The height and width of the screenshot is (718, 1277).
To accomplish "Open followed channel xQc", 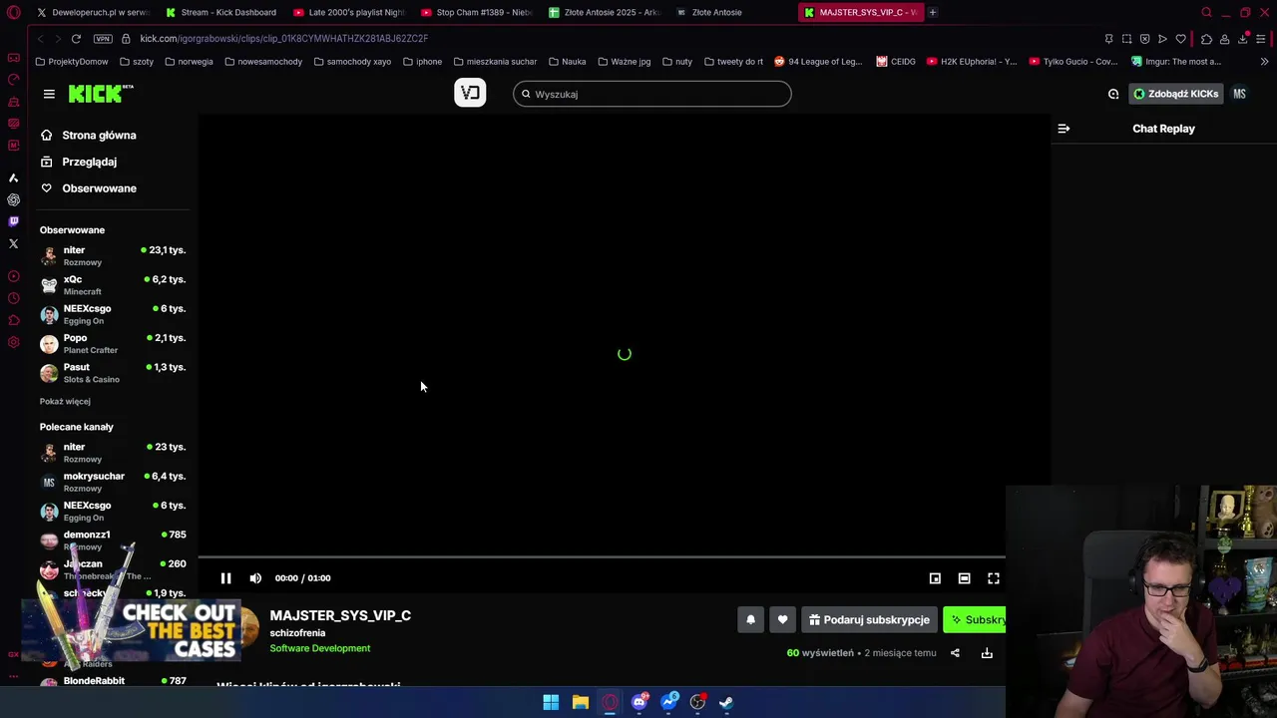I will pos(113,285).
